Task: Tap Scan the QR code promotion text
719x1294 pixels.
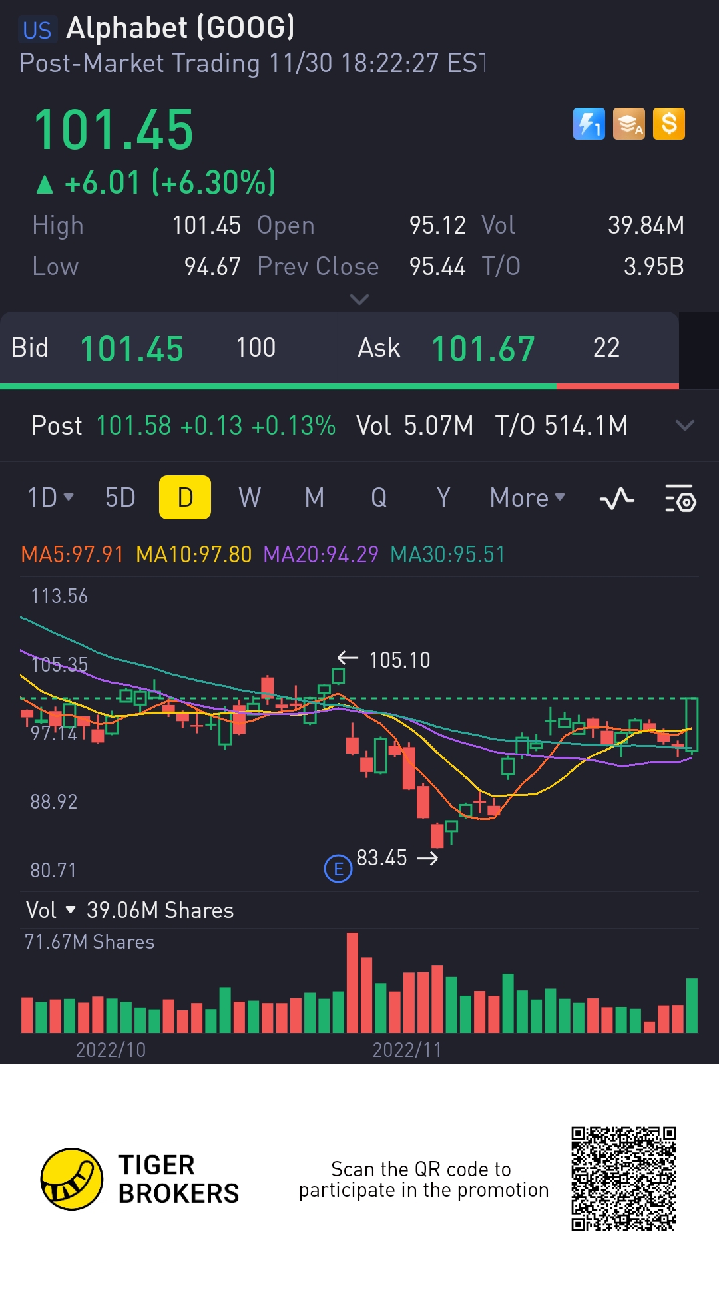Action: tap(423, 1180)
